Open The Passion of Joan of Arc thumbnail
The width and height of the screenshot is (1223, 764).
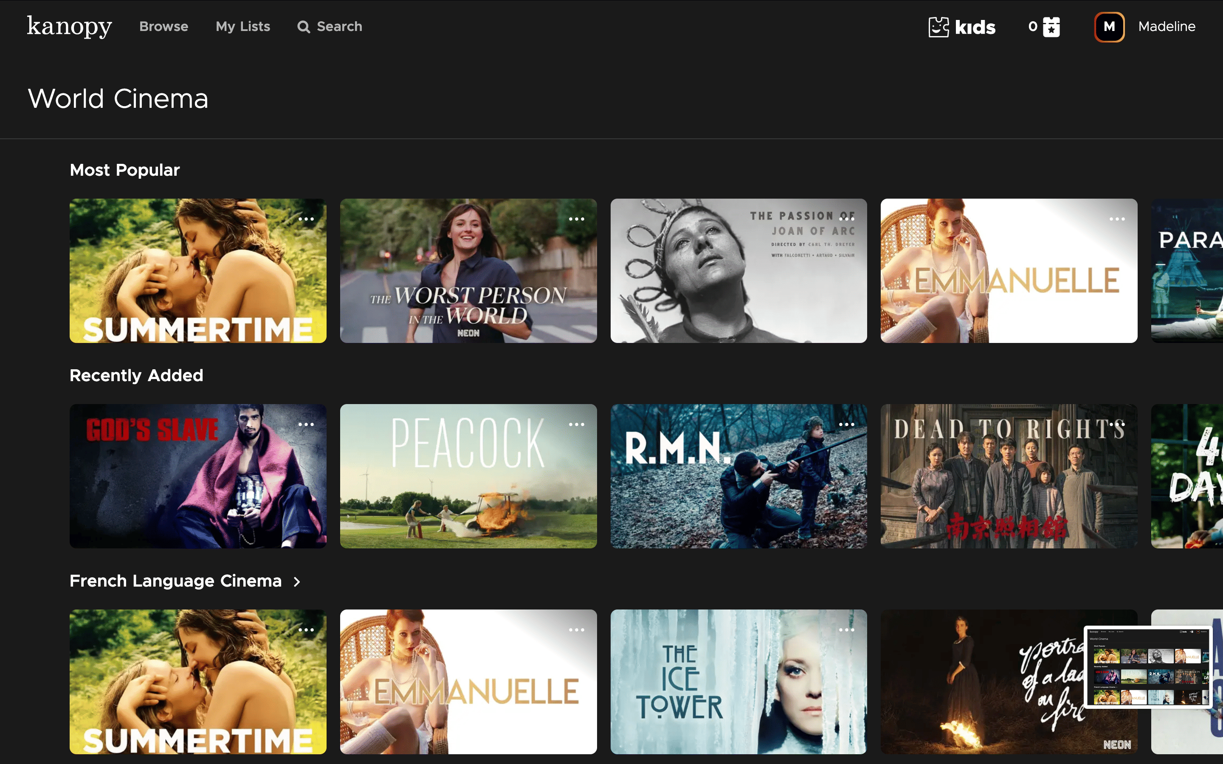coord(739,270)
